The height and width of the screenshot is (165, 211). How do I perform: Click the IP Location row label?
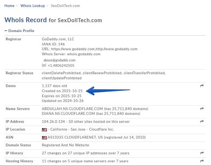tap(15, 129)
